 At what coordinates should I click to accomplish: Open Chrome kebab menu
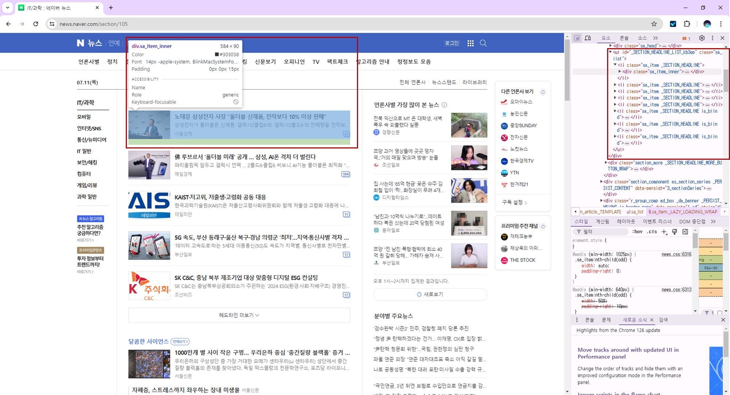point(721,24)
